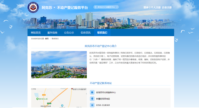Click the 企业注册 link

[167, 8]
